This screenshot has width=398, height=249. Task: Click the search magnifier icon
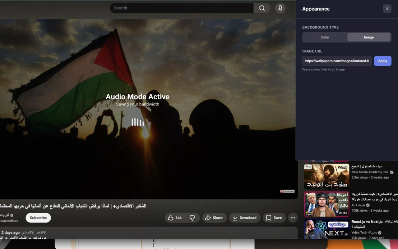tap(261, 8)
